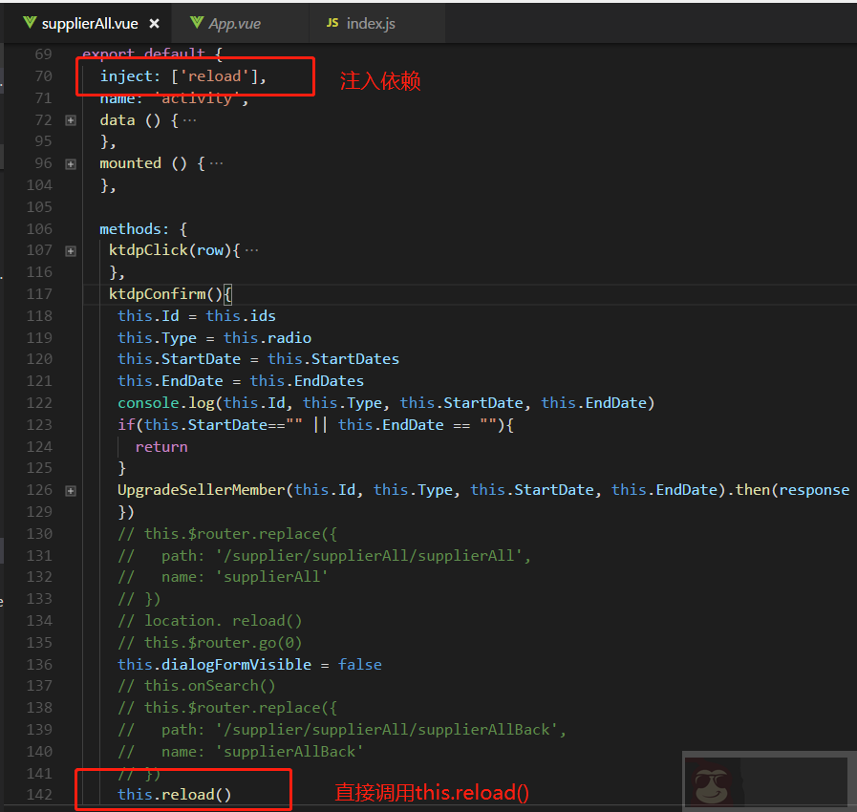Place cursor on the return statement

tap(161, 446)
